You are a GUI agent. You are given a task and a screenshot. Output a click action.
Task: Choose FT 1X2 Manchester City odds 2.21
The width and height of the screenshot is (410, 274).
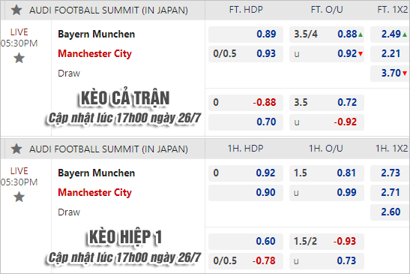pyautogui.click(x=390, y=54)
